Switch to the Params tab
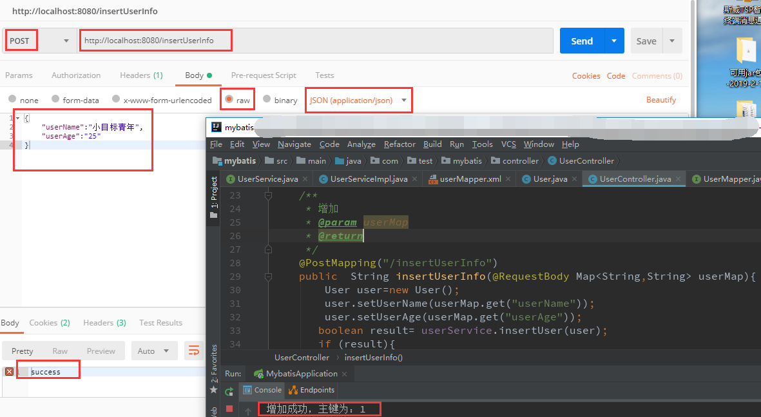This screenshot has width=761, height=417. (x=19, y=75)
